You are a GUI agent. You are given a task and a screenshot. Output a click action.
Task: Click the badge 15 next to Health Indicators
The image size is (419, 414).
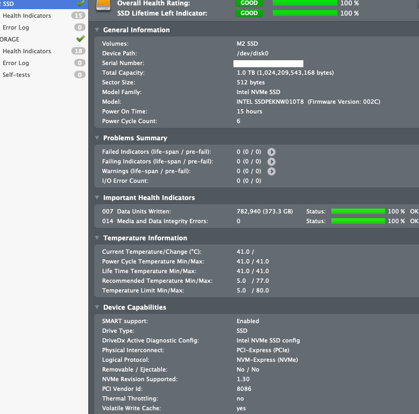coord(79,16)
